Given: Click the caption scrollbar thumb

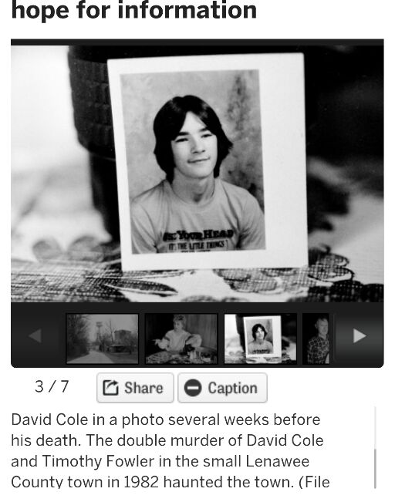Looking at the screenshot, I should tap(375, 468).
